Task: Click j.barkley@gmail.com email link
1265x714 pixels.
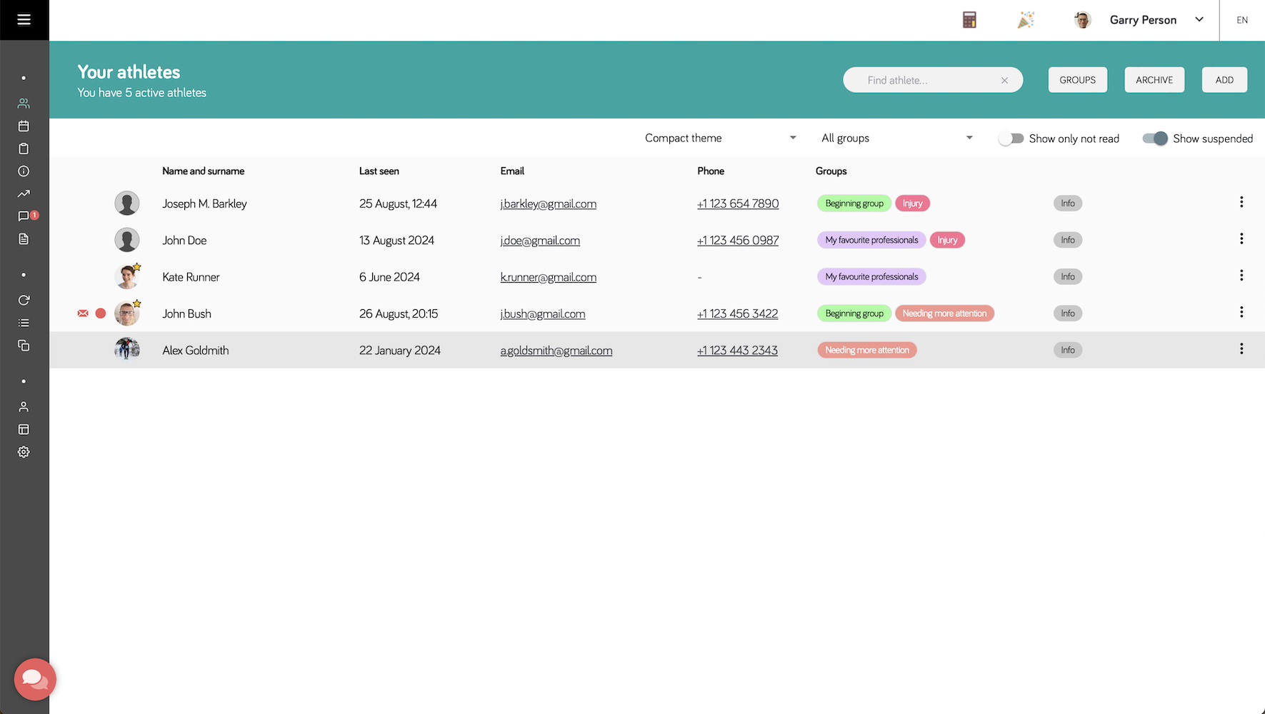Action: 548,204
